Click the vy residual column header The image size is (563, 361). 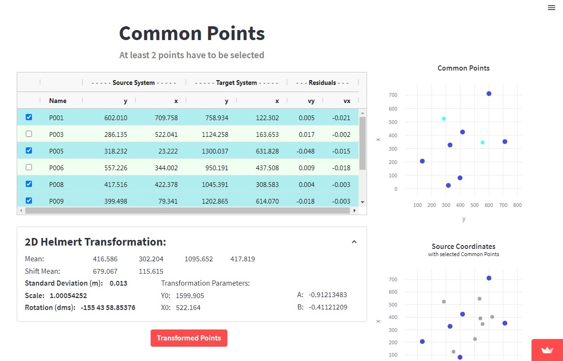tap(311, 101)
